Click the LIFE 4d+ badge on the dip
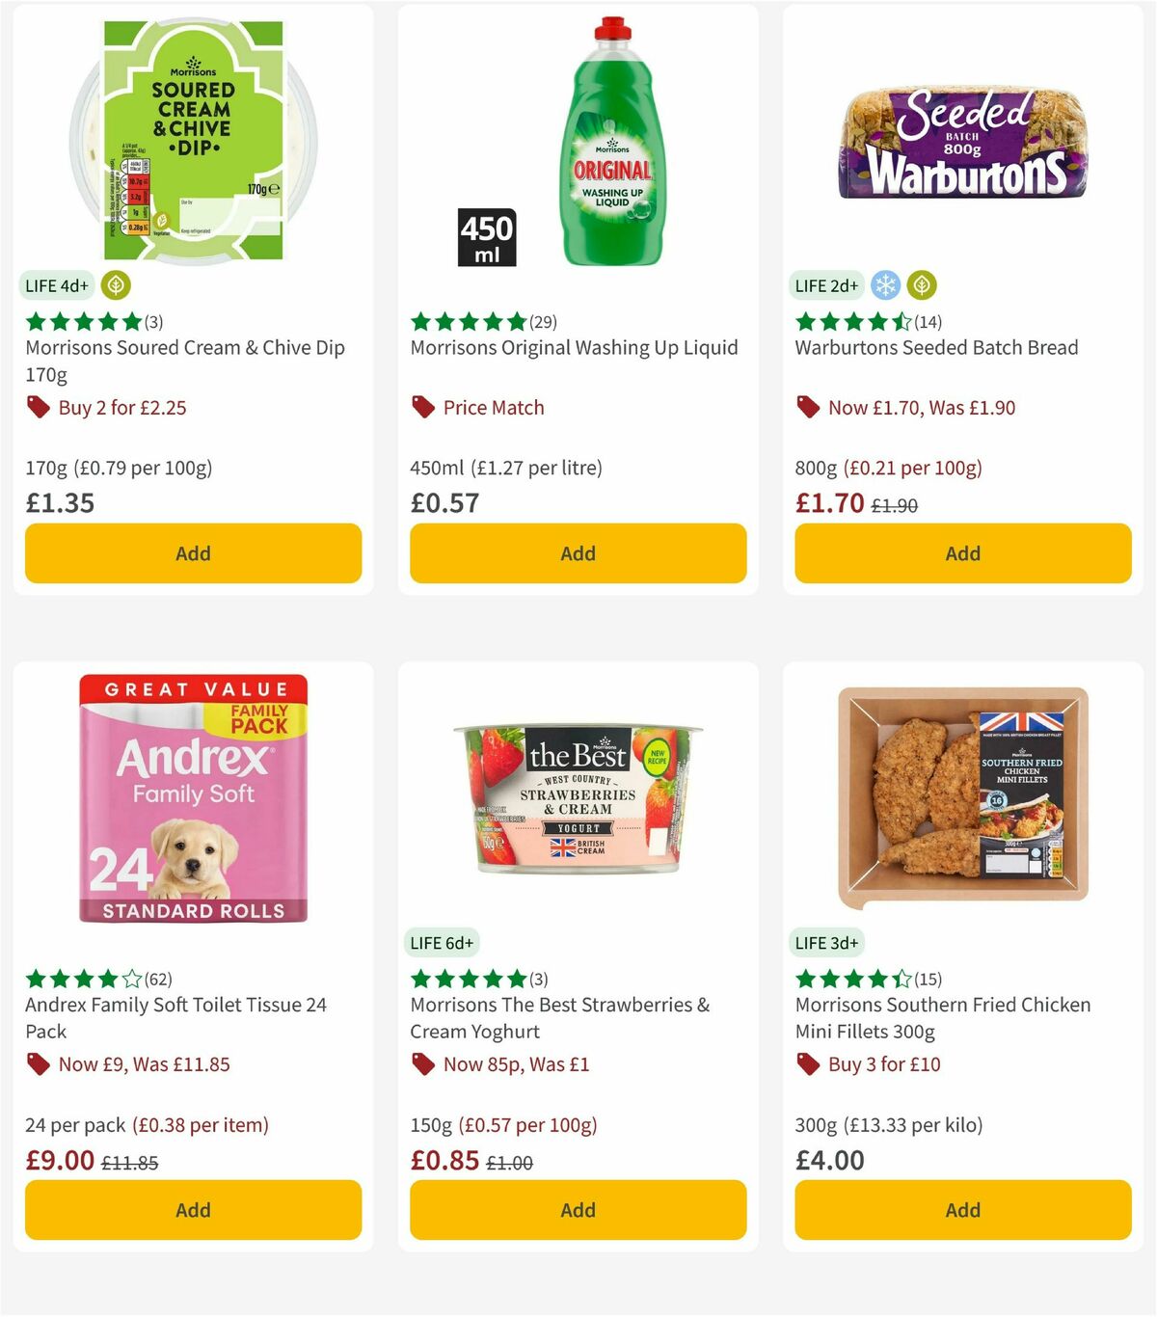This screenshot has width=1157, height=1317. click(x=54, y=285)
